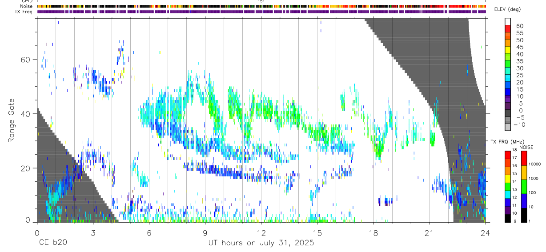The width and height of the screenshot is (546, 252).
Task: Select the "1000" label on the NOISE scale
Action: 534,179
